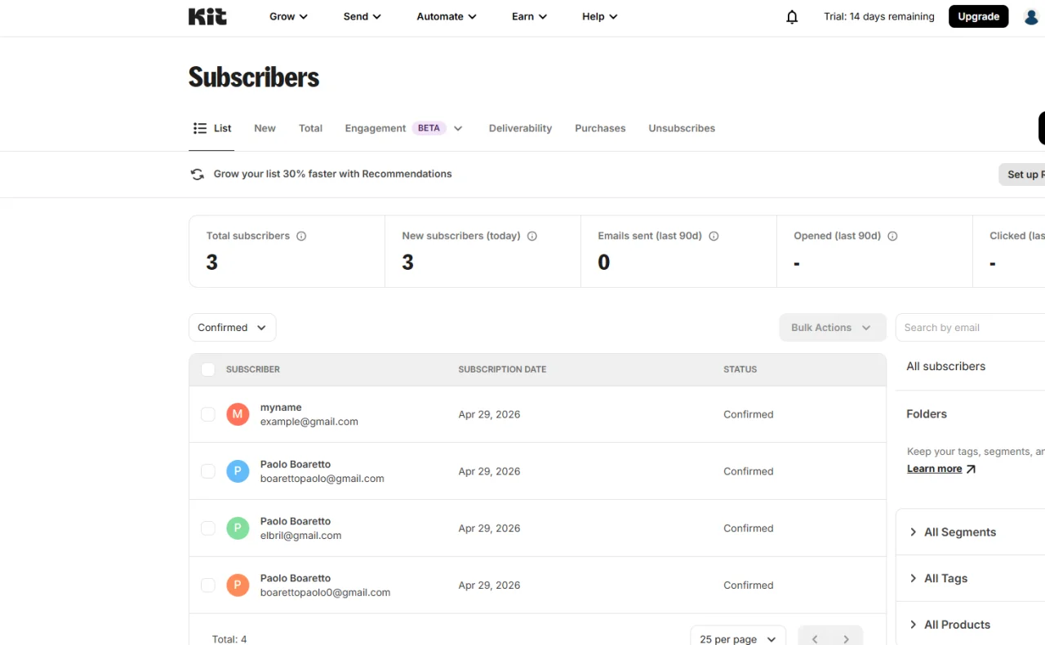Check the box for boarettopaolo0@gmail.com
The image size is (1045, 645).
(208, 585)
